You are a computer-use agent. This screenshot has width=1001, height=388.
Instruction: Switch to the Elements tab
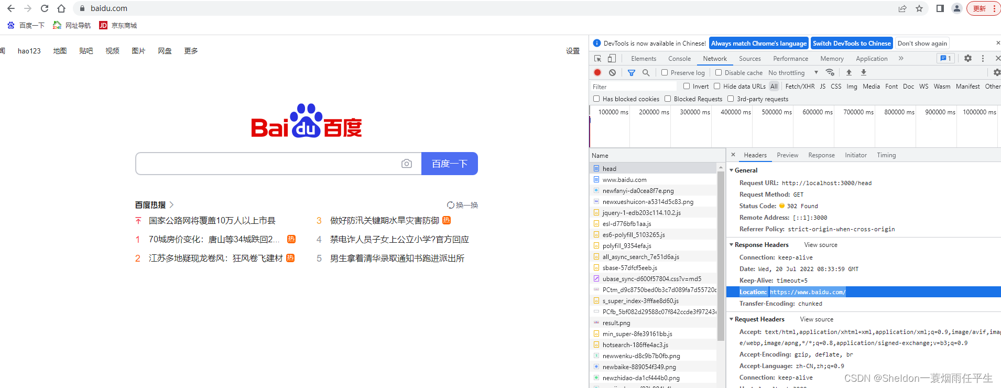pos(644,59)
